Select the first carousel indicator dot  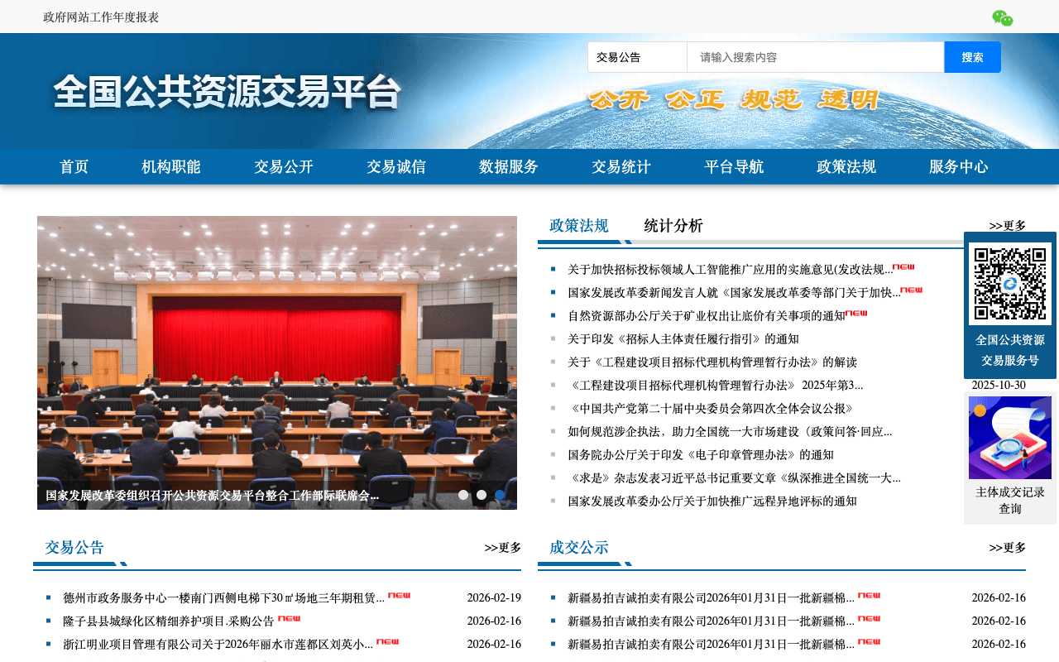(x=464, y=494)
